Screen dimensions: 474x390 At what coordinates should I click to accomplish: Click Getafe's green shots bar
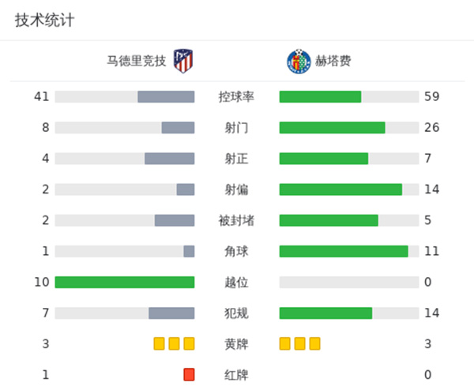point(332,128)
